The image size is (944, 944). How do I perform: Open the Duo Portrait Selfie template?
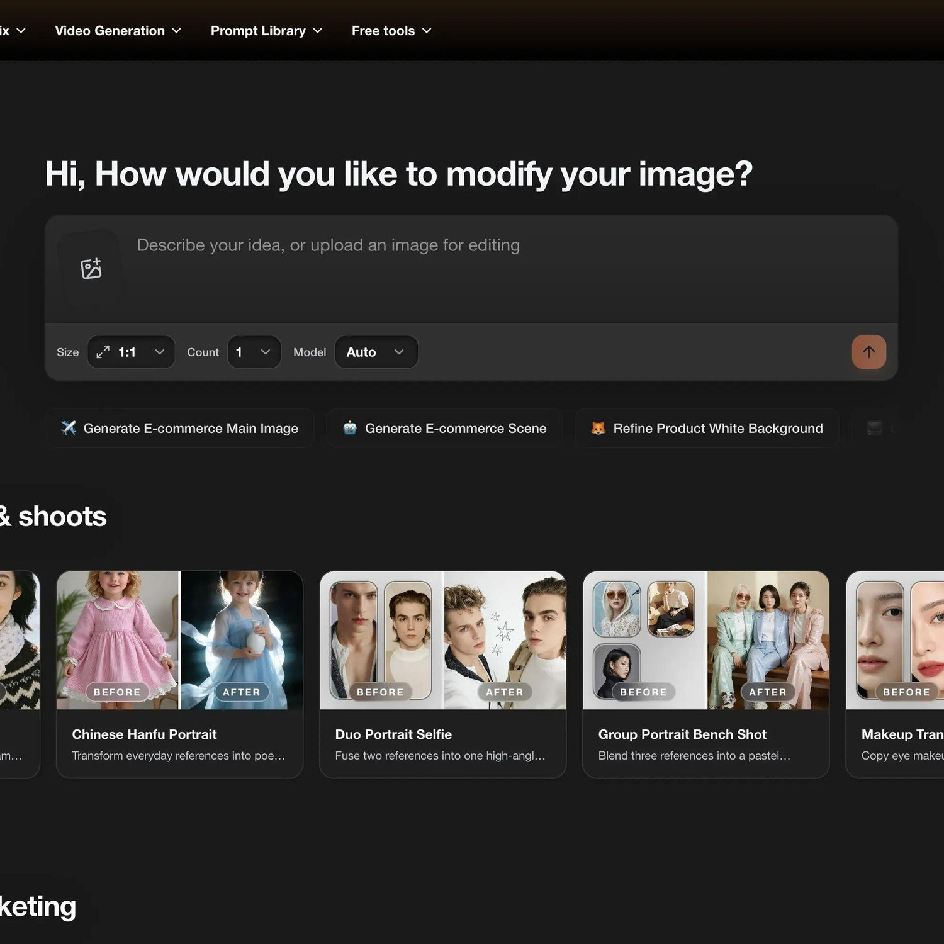click(x=443, y=674)
